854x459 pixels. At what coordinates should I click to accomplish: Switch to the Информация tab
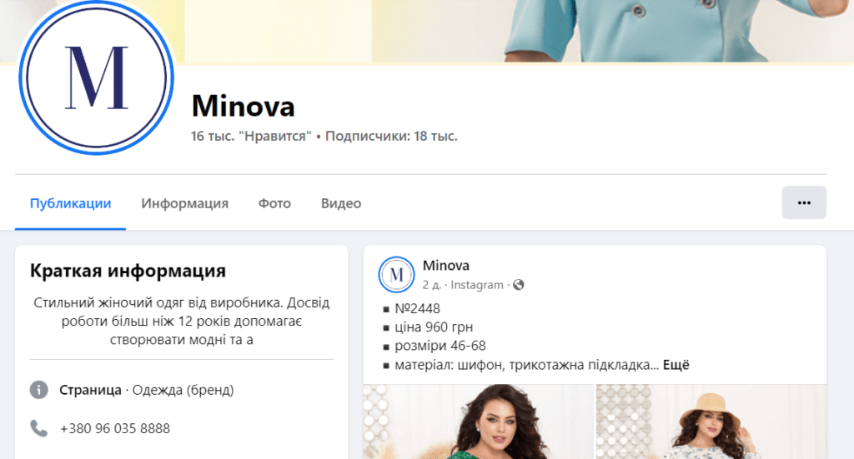click(x=184, y=203)
